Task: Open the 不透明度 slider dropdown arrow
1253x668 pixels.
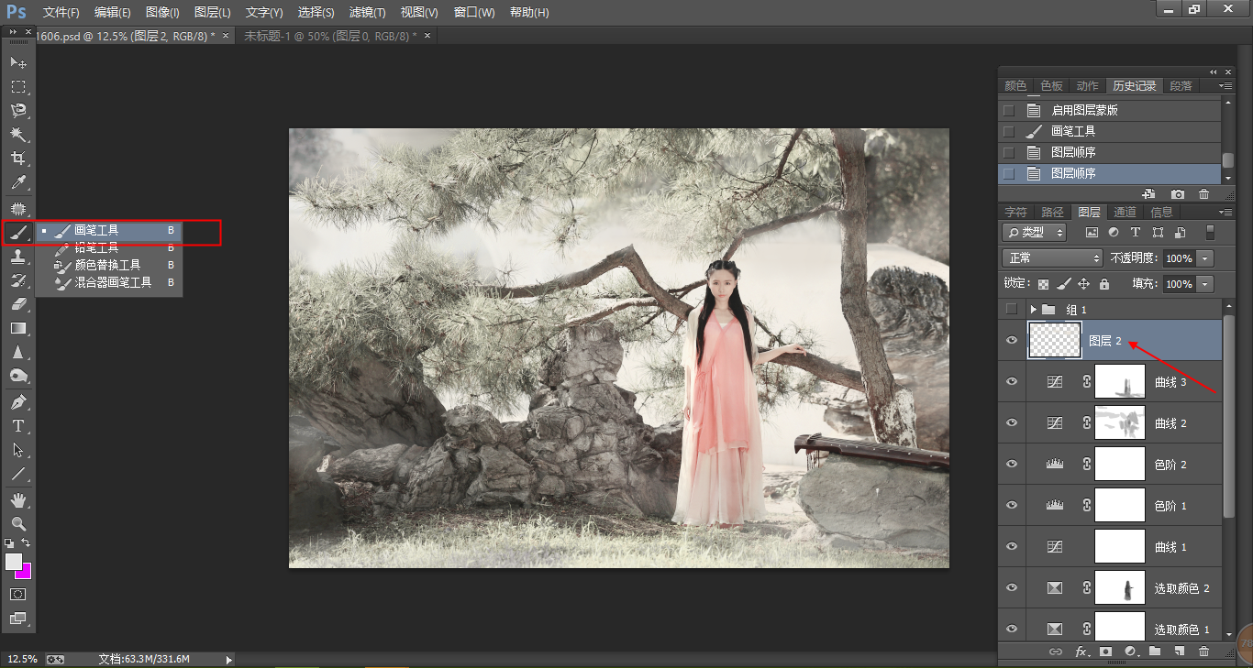Action: (x=1205, y=258)
